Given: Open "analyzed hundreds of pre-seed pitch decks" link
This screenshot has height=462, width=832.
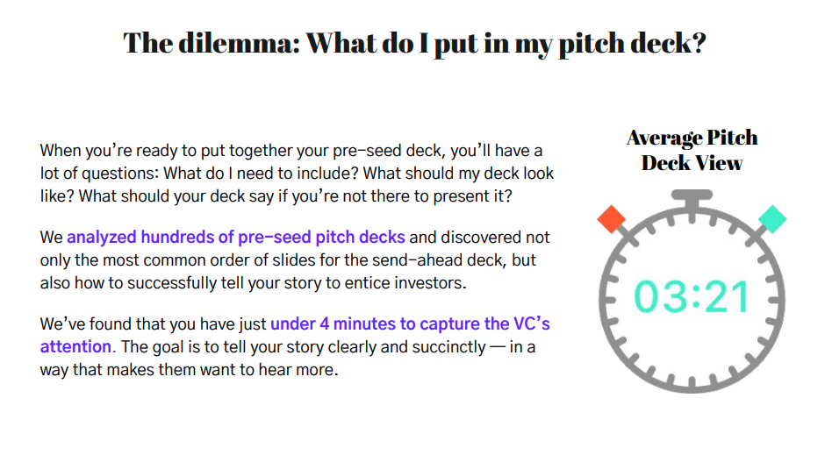Looking at the screenshot, I should coord(235,238).
